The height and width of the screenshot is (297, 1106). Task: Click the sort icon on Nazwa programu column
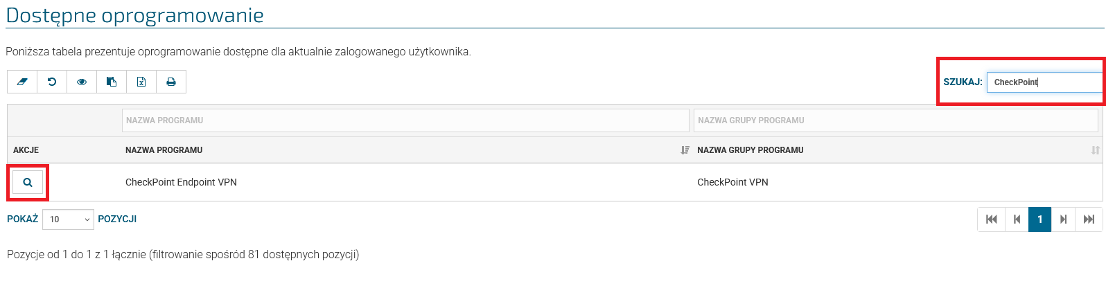click(685, 150)
